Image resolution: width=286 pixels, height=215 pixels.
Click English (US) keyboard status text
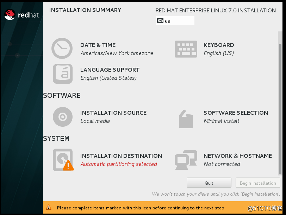(x=219, y=53)
